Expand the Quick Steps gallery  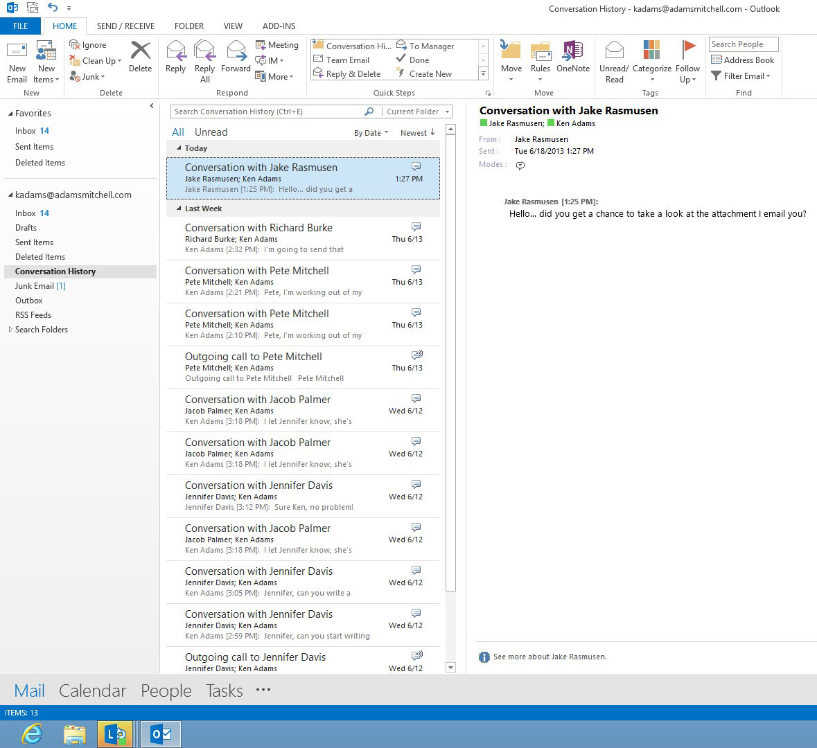pyautogui.click(x=483, y=74)
